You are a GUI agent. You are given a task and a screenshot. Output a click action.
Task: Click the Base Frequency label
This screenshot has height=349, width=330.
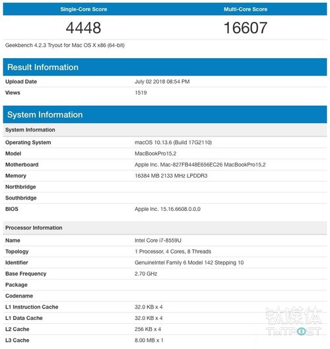[x=26, y=274]
